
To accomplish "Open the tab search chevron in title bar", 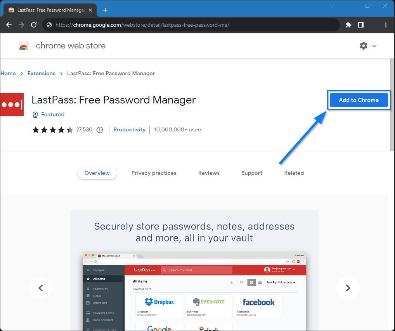I will tap(332, 6).
